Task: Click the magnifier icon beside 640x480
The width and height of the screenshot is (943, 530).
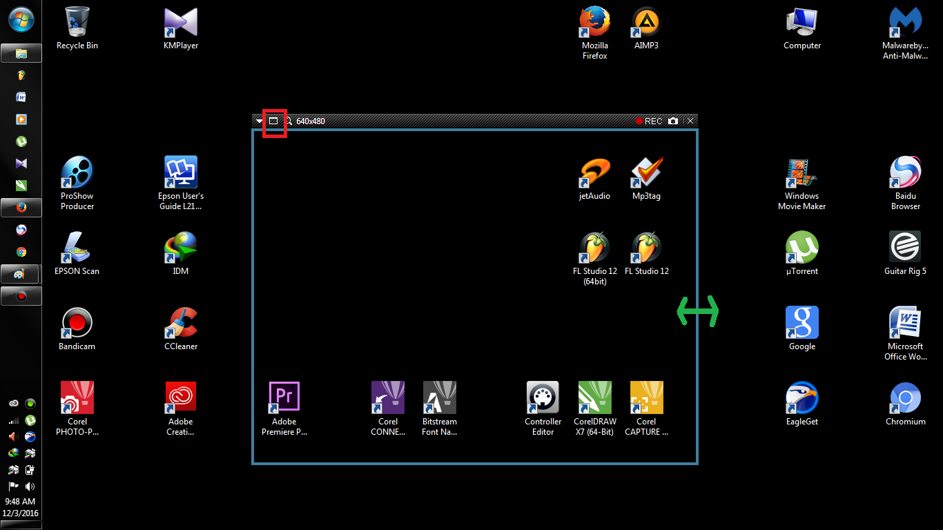Action: tap(289, 121)
